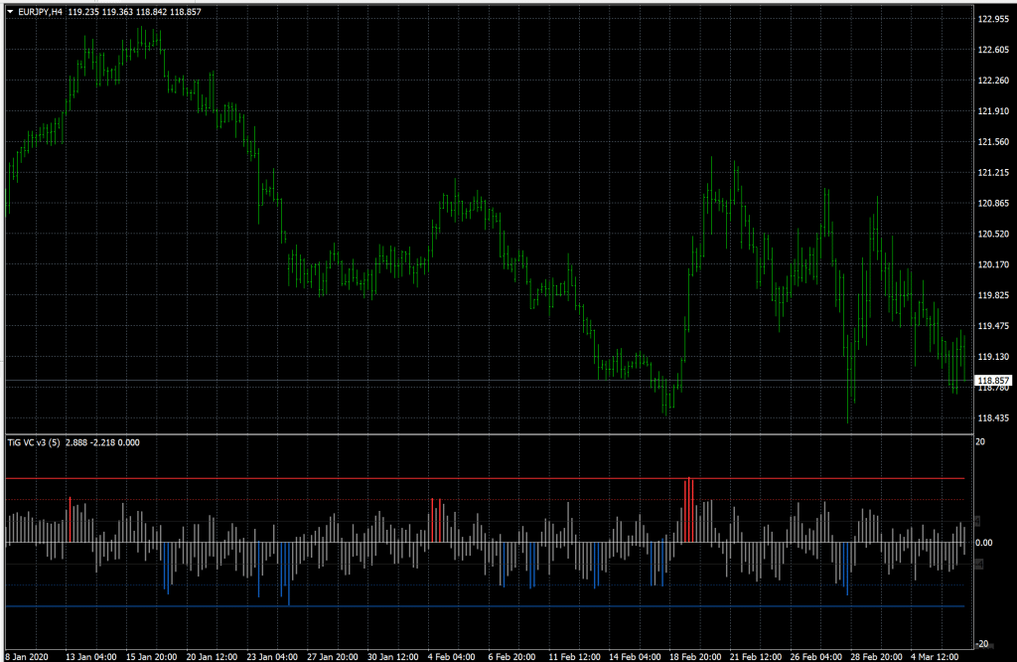This screenshot has height=662, width=1017.
Task: Open the EURJPY,H4 chart dropdown arrow
Action: coord(8,9)
